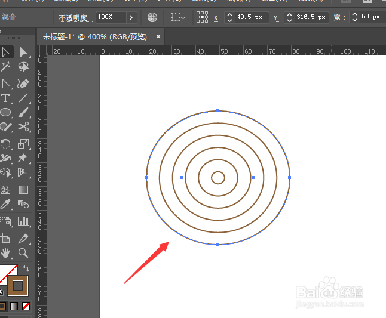Image resolution: width=386 pixels, height=318 pixels.
Task: Select the Eyedropper tool
Action: point(5,204)
